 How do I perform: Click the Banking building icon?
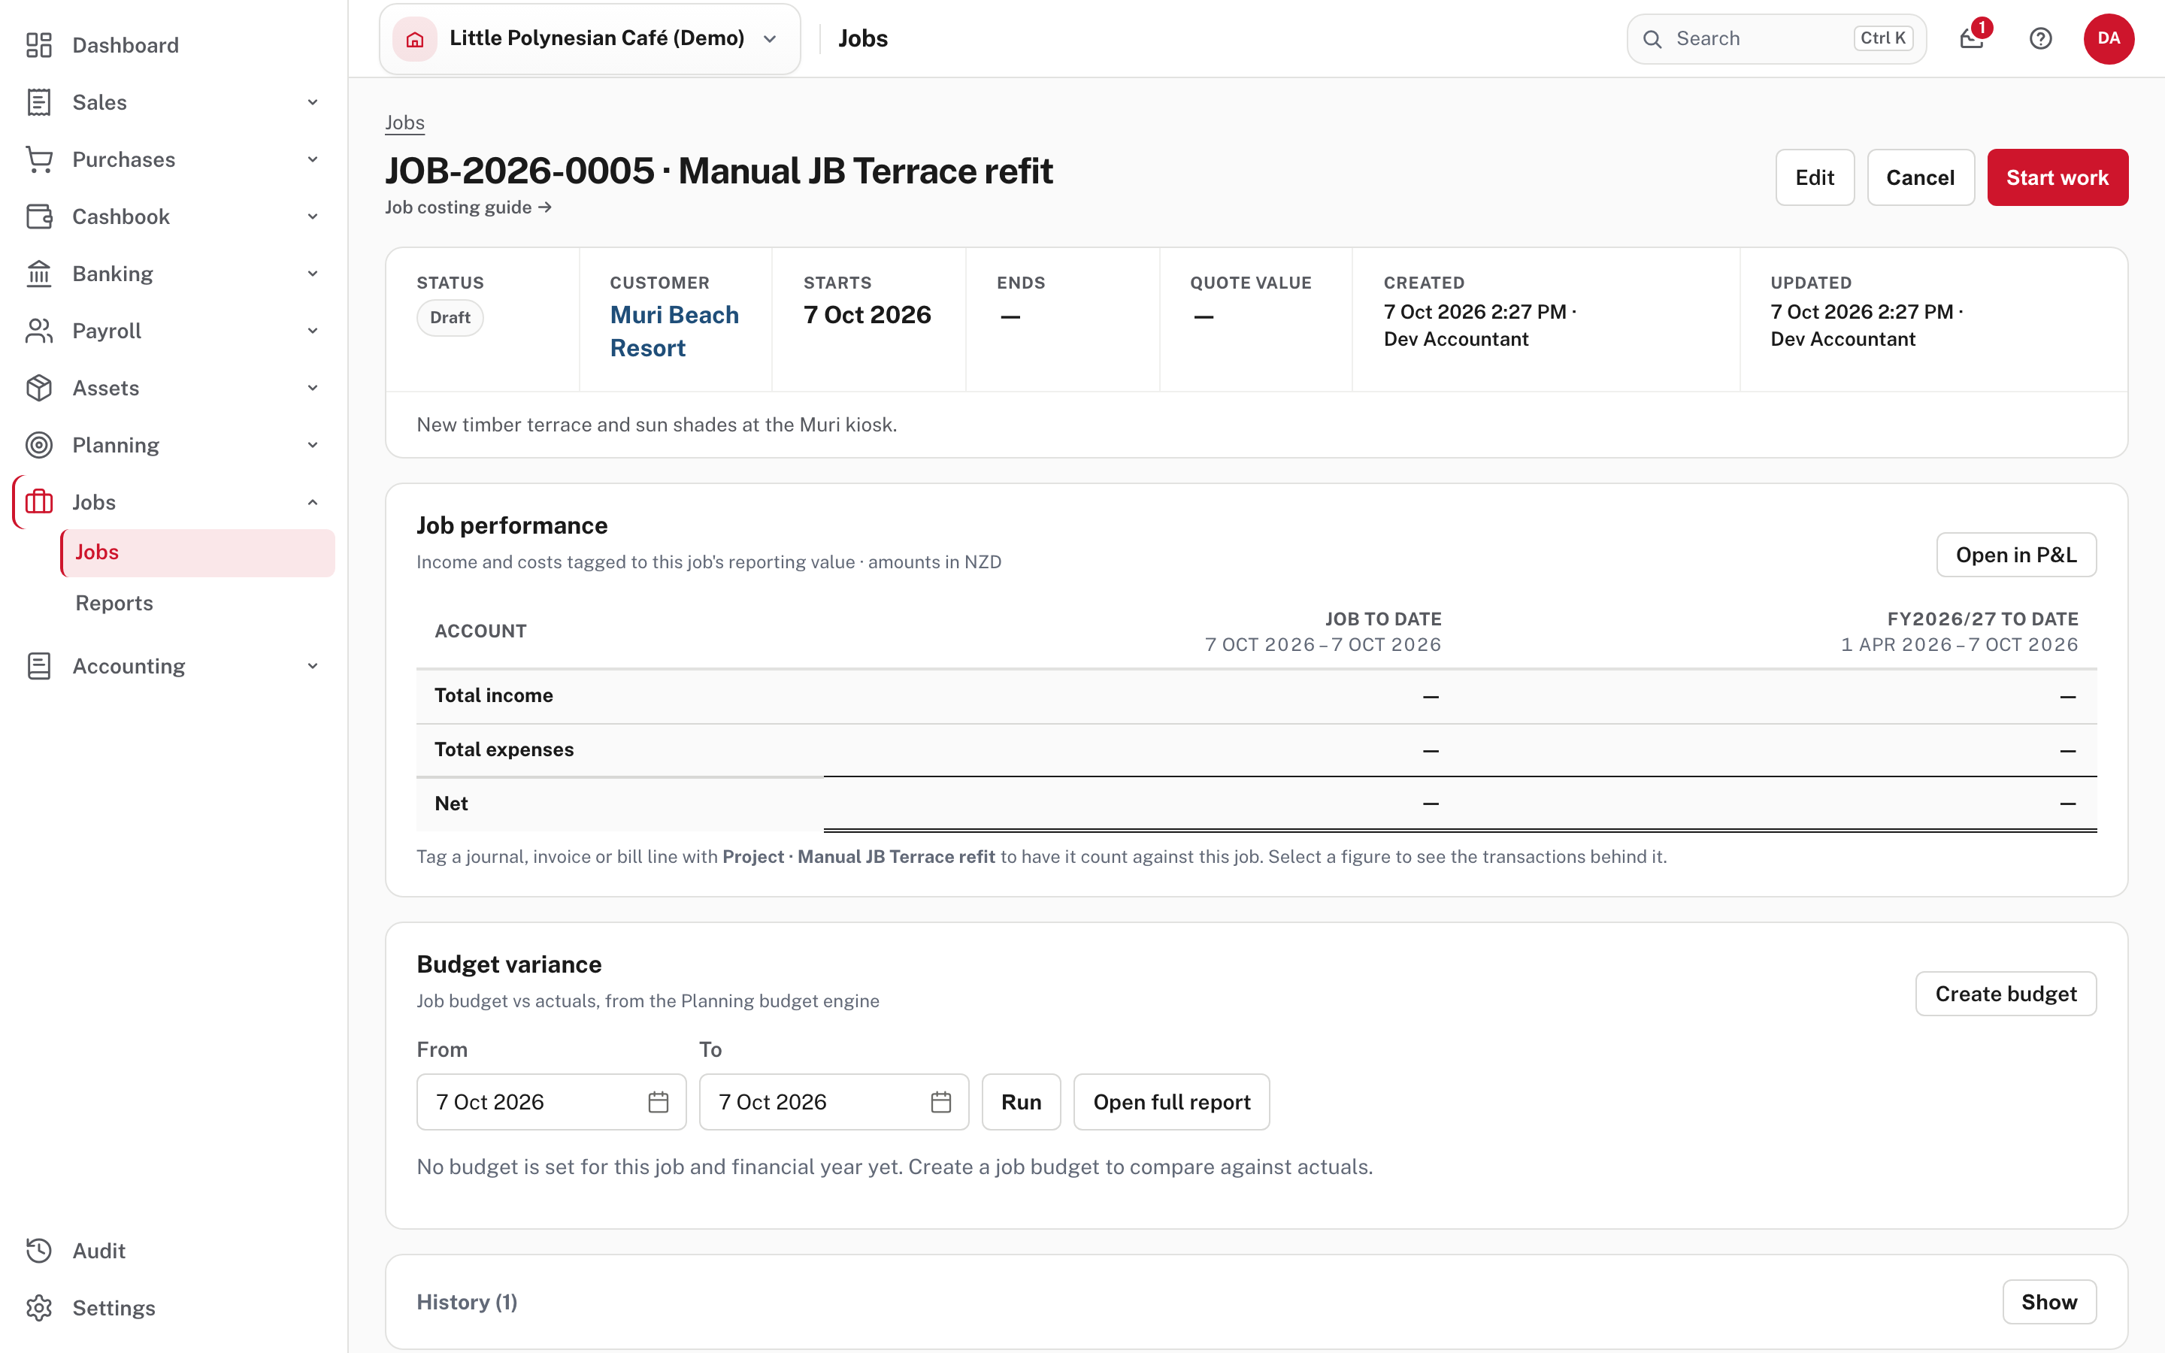[38, 274]
